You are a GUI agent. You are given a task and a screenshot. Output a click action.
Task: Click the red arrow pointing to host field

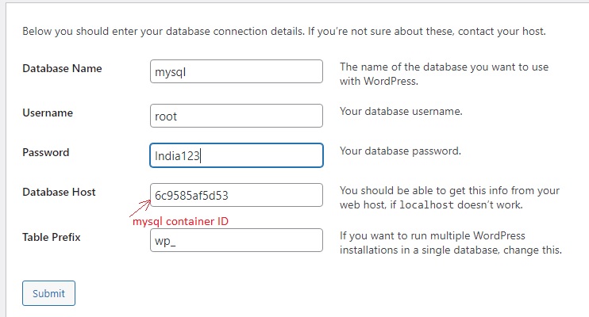click(x=139, y=204)
